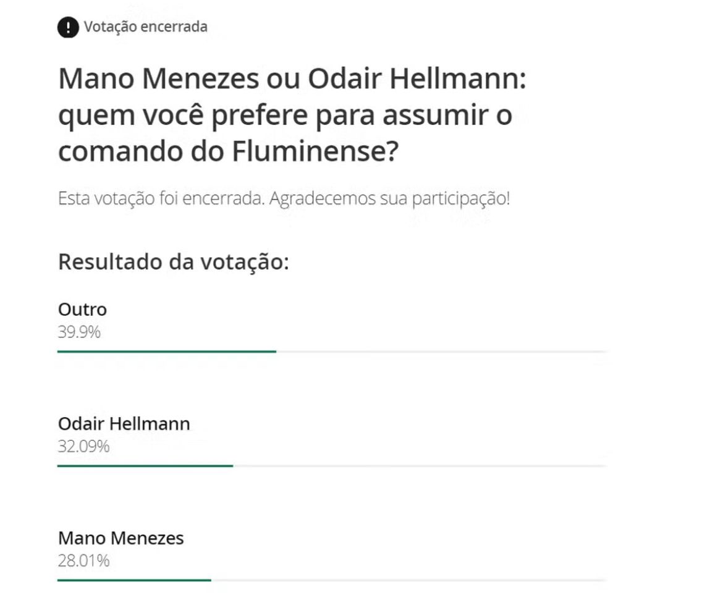Select the Odair Hellmann option label
Screen dimensions: 723x608
pos(124,424)
